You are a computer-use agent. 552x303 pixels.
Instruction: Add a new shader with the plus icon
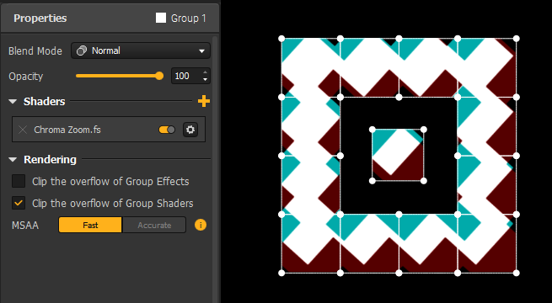204,101
